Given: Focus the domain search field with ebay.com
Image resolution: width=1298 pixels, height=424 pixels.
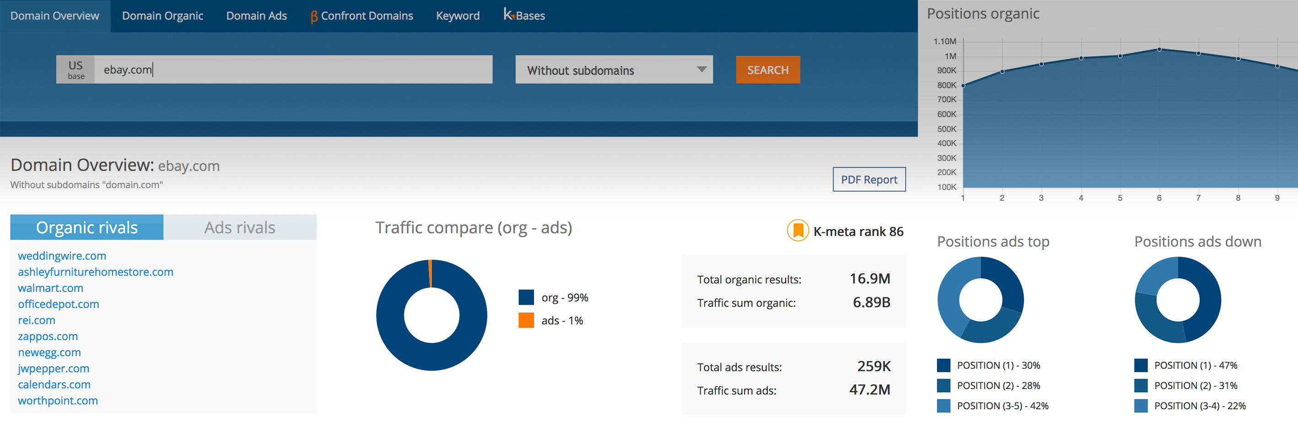Looking at the screenshot, I should [x=293, y=70].
